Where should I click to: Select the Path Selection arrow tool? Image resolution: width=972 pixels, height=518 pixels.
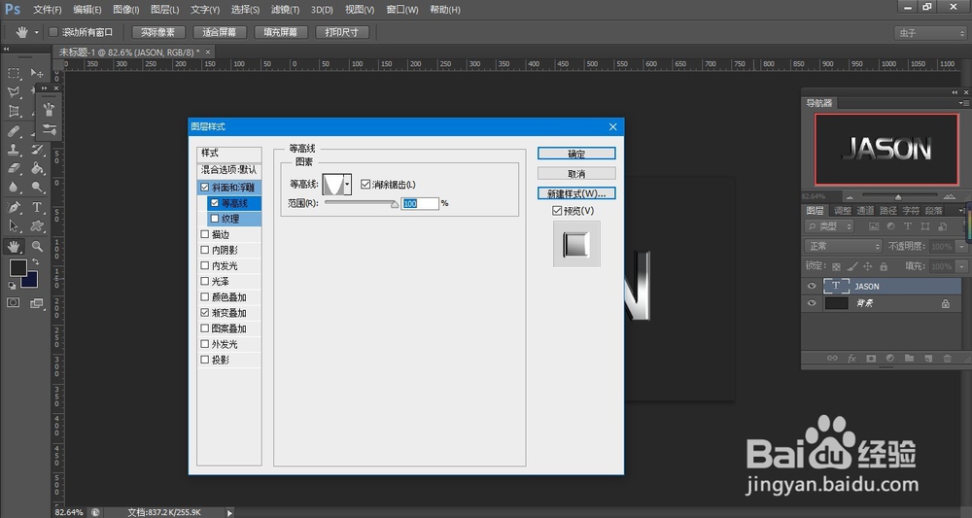point(13,226)
